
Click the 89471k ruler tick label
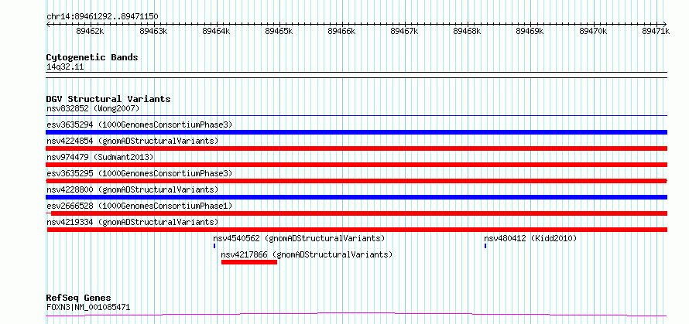(x=656, y=31)
